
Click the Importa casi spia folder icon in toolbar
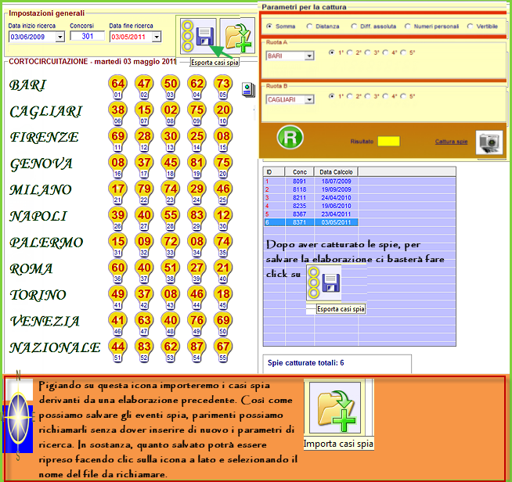pos(237,36)
